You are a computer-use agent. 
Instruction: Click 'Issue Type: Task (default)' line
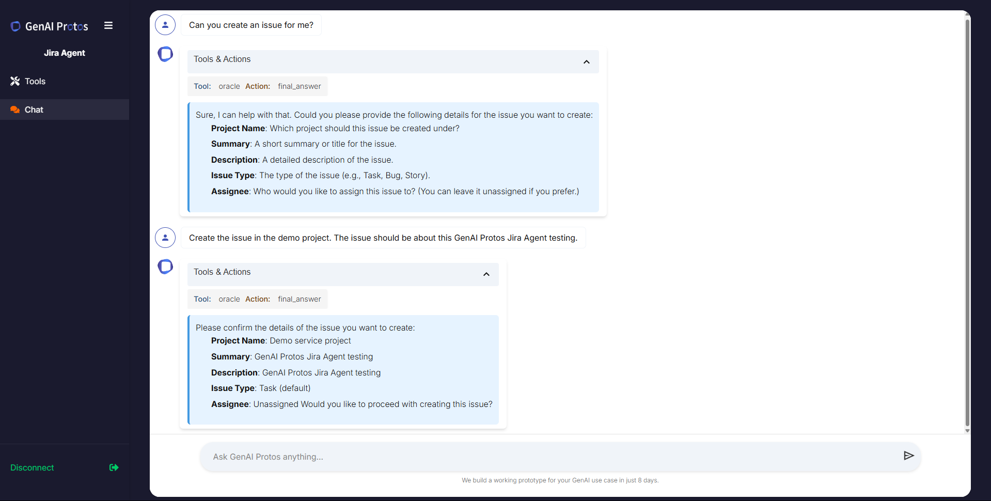tap(261, 388)
